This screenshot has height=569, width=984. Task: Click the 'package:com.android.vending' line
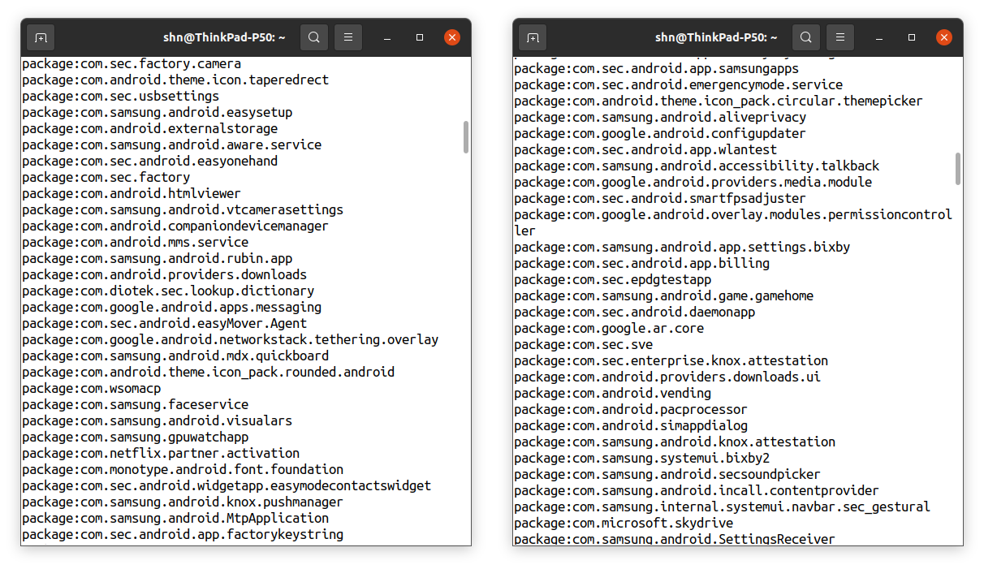[613, 393]
